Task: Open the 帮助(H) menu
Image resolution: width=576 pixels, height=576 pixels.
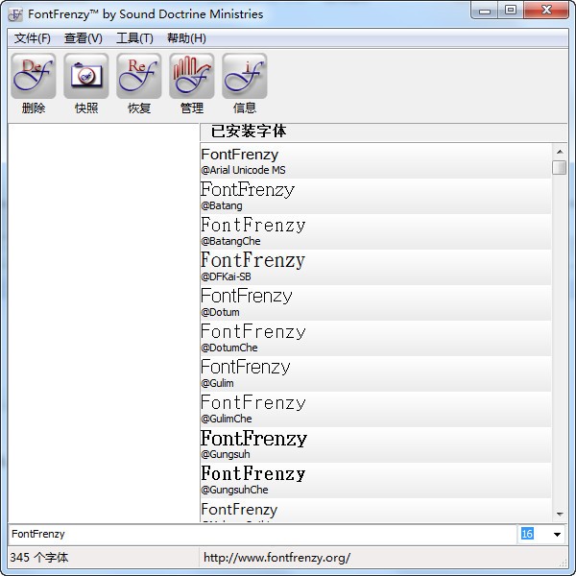Action: (186, 38)
